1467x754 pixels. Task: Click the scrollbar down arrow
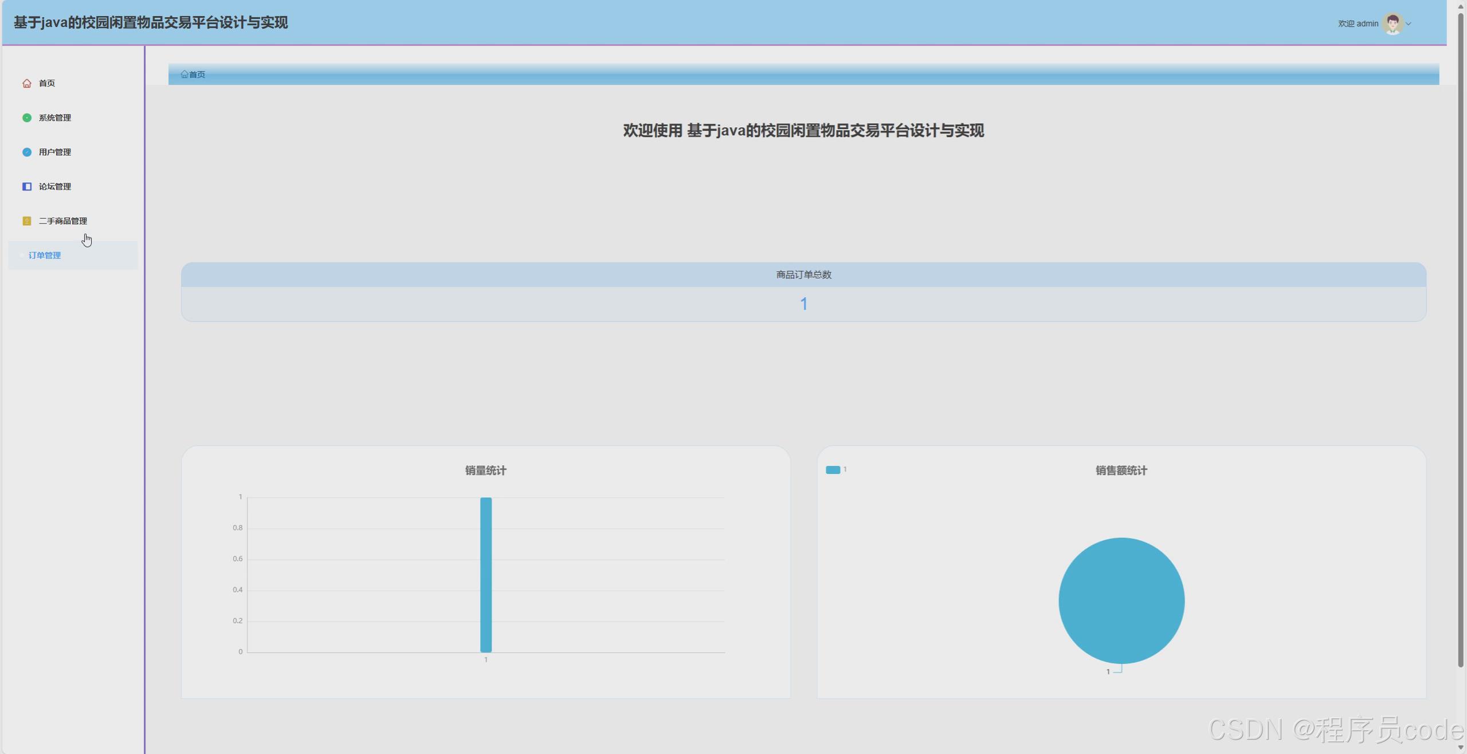pos(1461,748)
